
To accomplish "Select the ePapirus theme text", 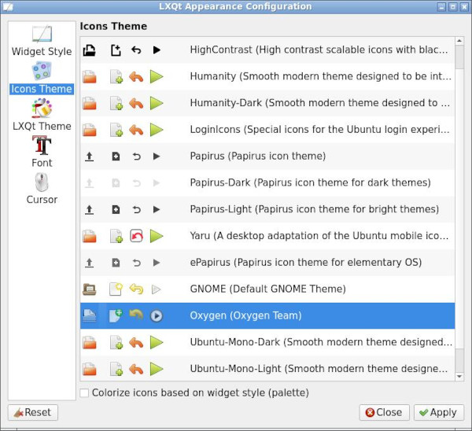I will (x=305, y=263).
